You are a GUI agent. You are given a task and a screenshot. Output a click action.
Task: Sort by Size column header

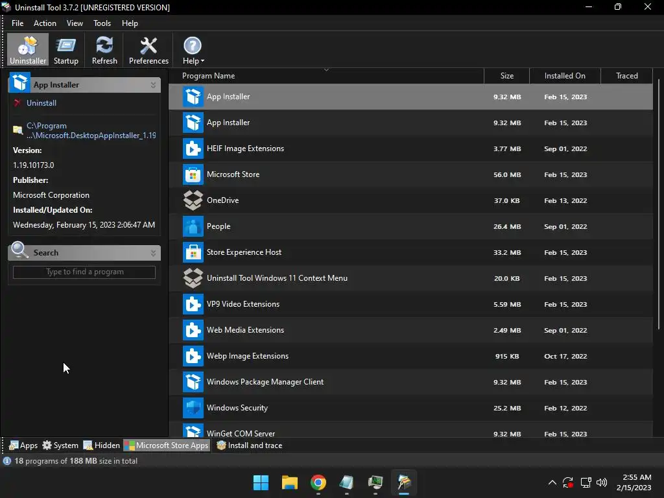tap(507, 76)
